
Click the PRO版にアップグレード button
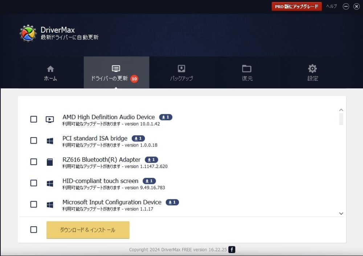[297, 7]
